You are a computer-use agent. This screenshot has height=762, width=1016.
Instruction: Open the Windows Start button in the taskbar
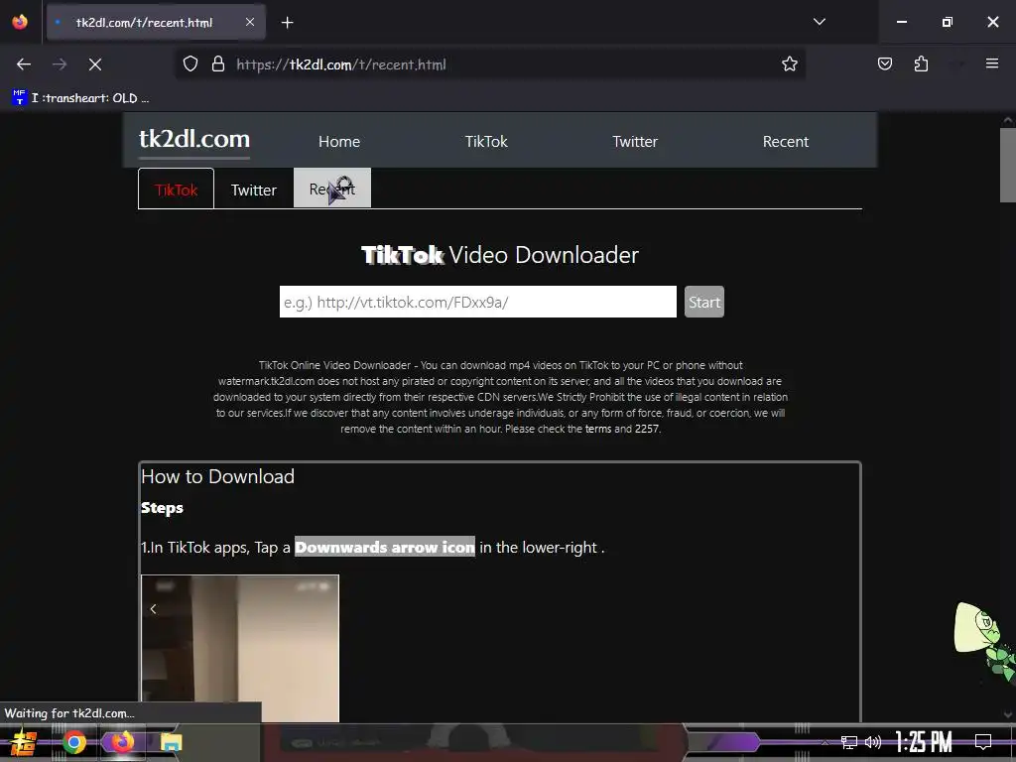pyautogui.click(x=23, y=742)
